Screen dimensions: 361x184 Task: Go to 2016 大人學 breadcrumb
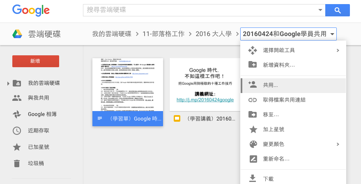214,34
